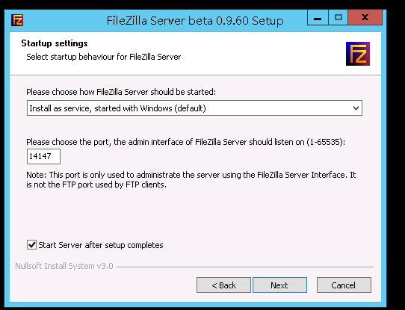Proceed with the Next button
This screenshot has height=310, width=405.
(279, 285)
